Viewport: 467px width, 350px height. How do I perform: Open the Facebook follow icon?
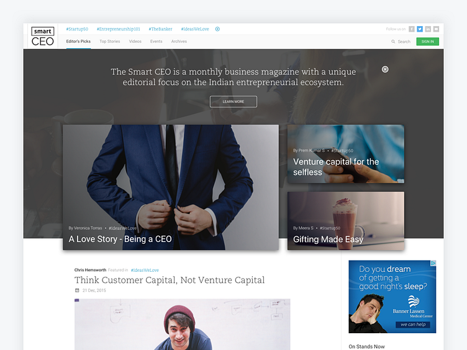(411, 29)
